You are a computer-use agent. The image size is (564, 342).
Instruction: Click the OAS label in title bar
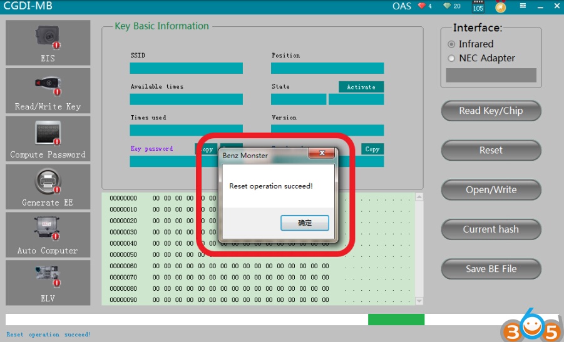click(x=401, y=6)
